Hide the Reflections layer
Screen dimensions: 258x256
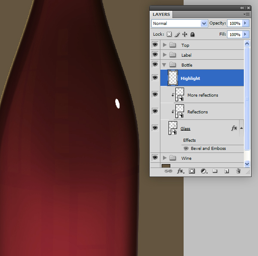click(155, 111)
